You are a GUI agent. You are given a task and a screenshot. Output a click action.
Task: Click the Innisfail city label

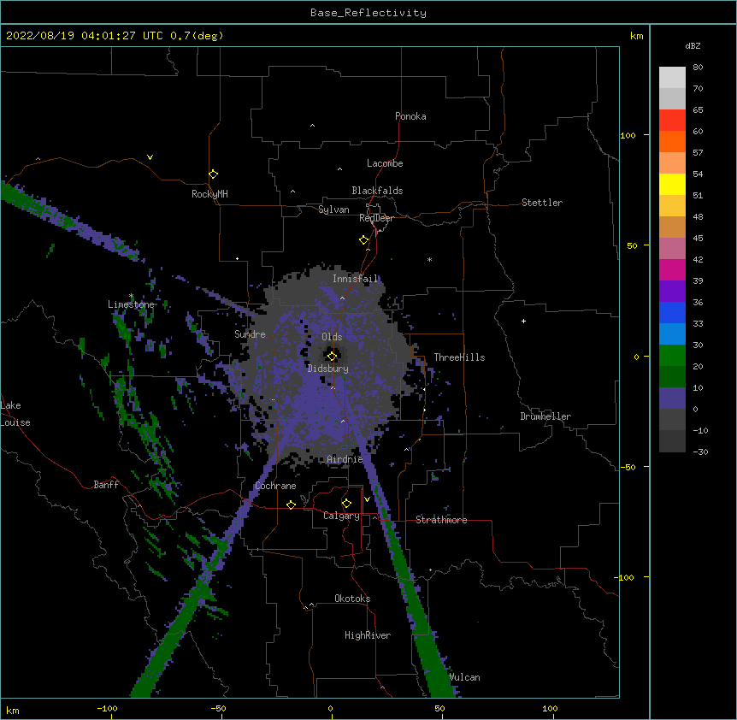click(355, 279)
